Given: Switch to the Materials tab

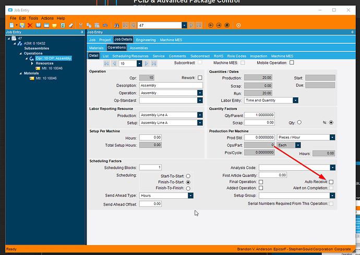Looking at the screenshot, I should coord(96,48).
